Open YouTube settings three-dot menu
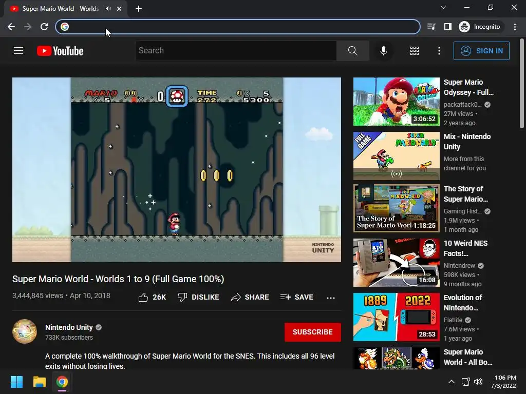 point(439,51)
